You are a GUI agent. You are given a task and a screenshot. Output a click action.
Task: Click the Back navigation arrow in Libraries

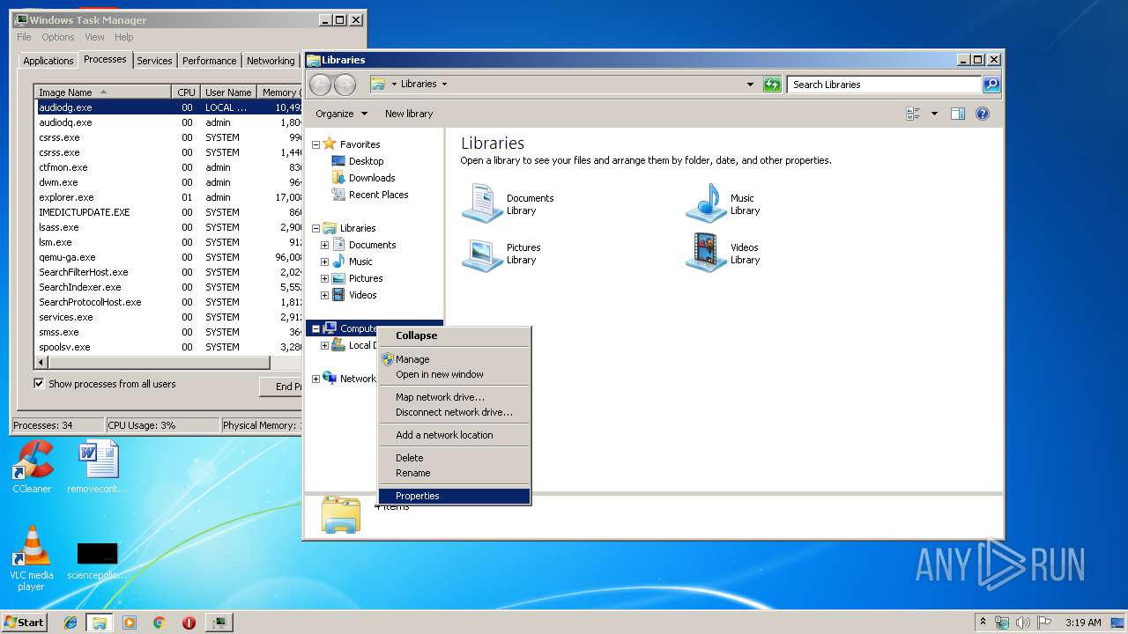321,85
